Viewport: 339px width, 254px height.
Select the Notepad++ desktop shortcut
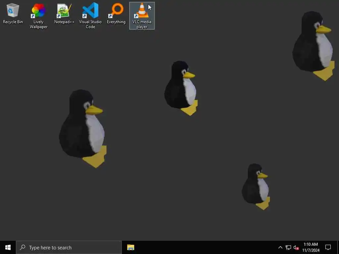(x=64, y=13)
